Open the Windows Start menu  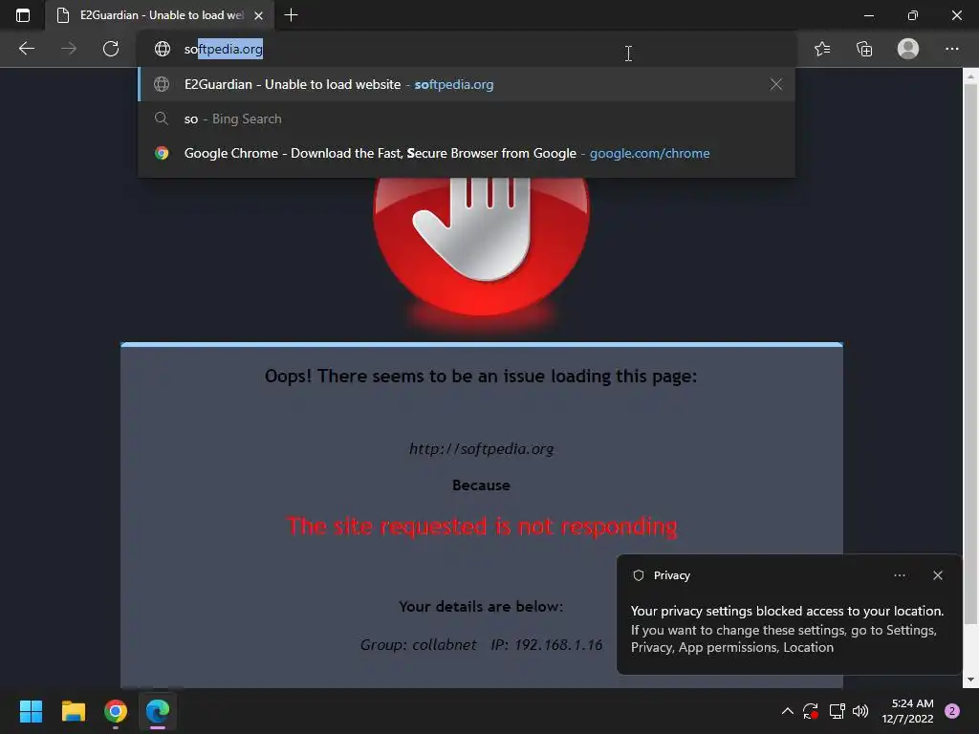click(31, 711)
